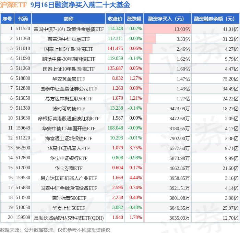
Task: Click margin balance 25.97亿
Action: 230,208
